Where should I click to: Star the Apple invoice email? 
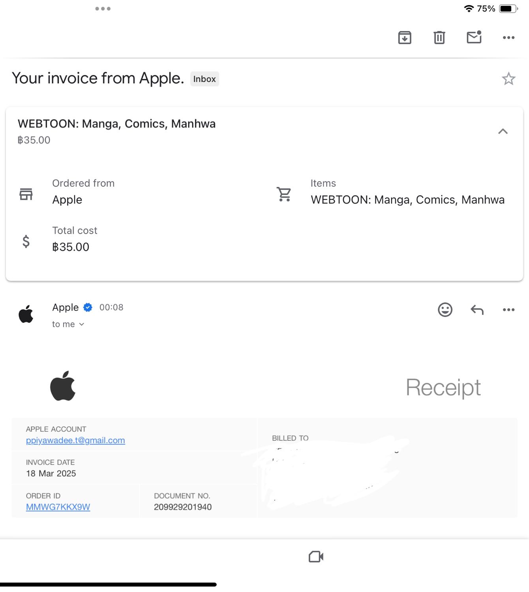508,79
